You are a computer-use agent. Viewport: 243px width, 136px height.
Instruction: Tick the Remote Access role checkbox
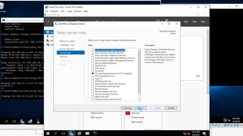click(x=93, y=89)
